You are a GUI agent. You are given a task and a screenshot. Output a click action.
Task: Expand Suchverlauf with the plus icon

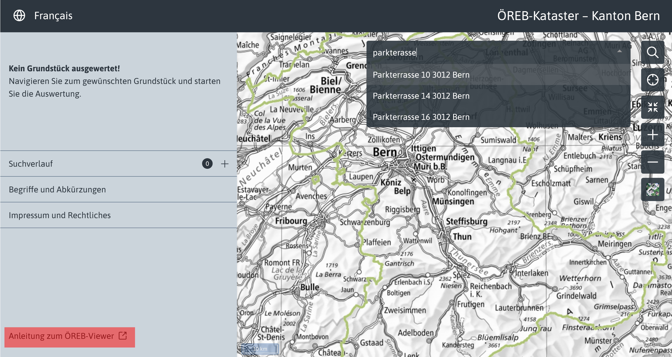coord(225,164)
